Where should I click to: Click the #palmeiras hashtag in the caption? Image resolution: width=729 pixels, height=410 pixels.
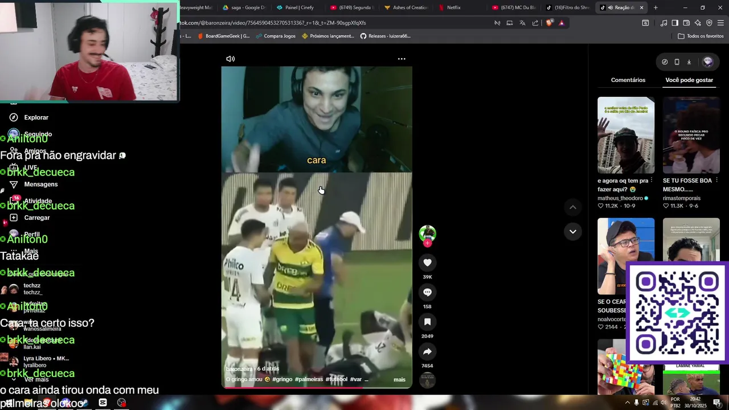click(309, 380)
